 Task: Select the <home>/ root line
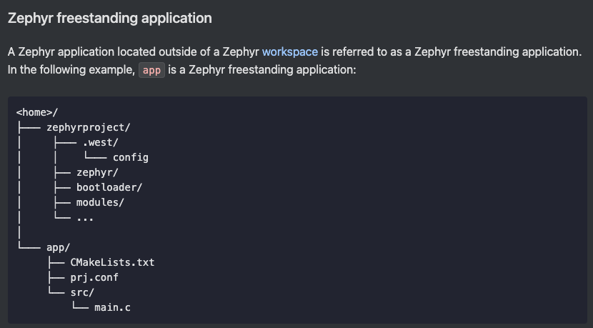37,112
